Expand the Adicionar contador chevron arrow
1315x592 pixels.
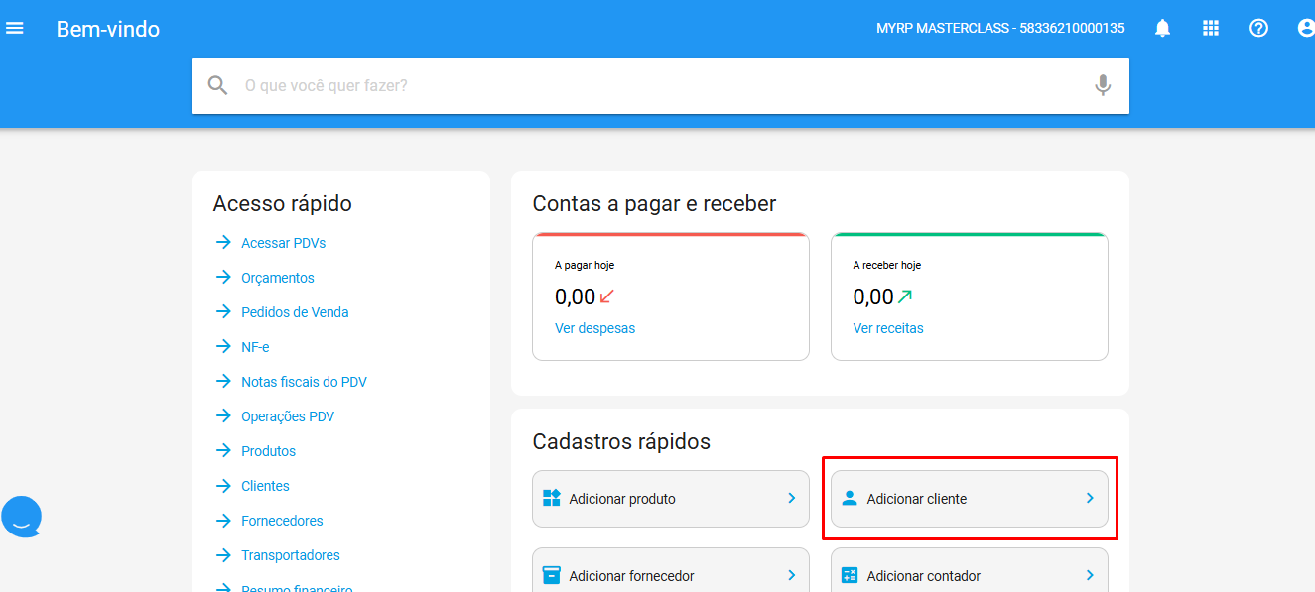pyautogui.click(x=1089, y=575)
